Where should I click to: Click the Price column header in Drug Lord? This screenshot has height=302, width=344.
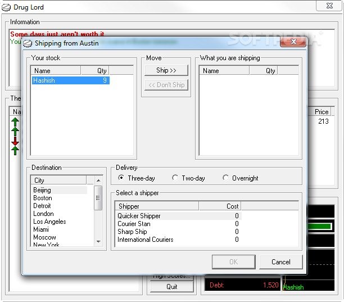click(x=321, y=112)
